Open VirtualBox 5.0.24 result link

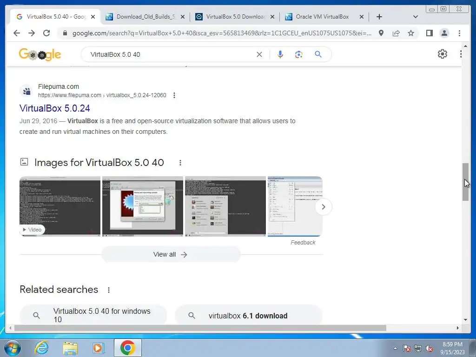point(55,108)
